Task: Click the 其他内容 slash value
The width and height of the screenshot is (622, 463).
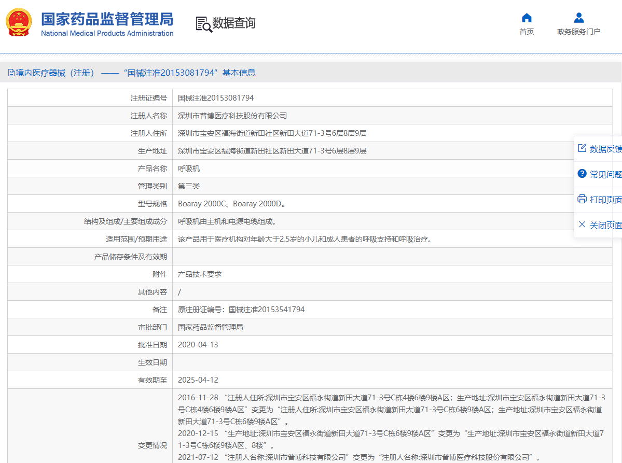Action: 179,292
